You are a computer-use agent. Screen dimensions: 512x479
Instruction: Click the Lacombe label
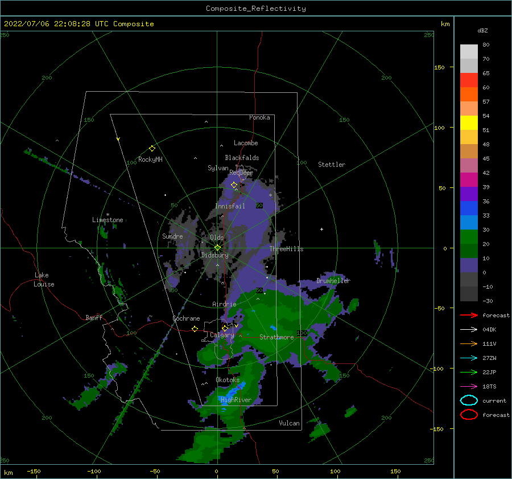246,143
